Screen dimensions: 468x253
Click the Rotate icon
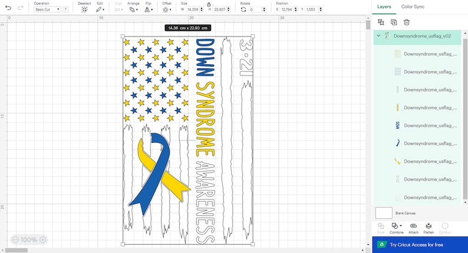(243, 9)
